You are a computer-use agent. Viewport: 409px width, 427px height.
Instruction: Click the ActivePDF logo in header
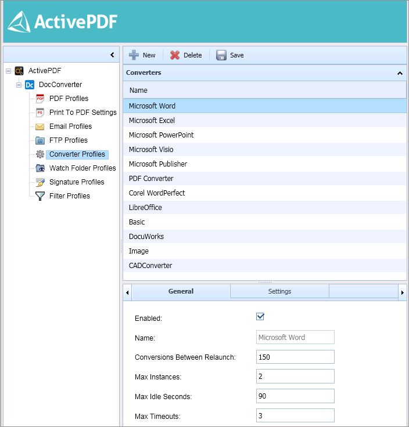point(62,21)
